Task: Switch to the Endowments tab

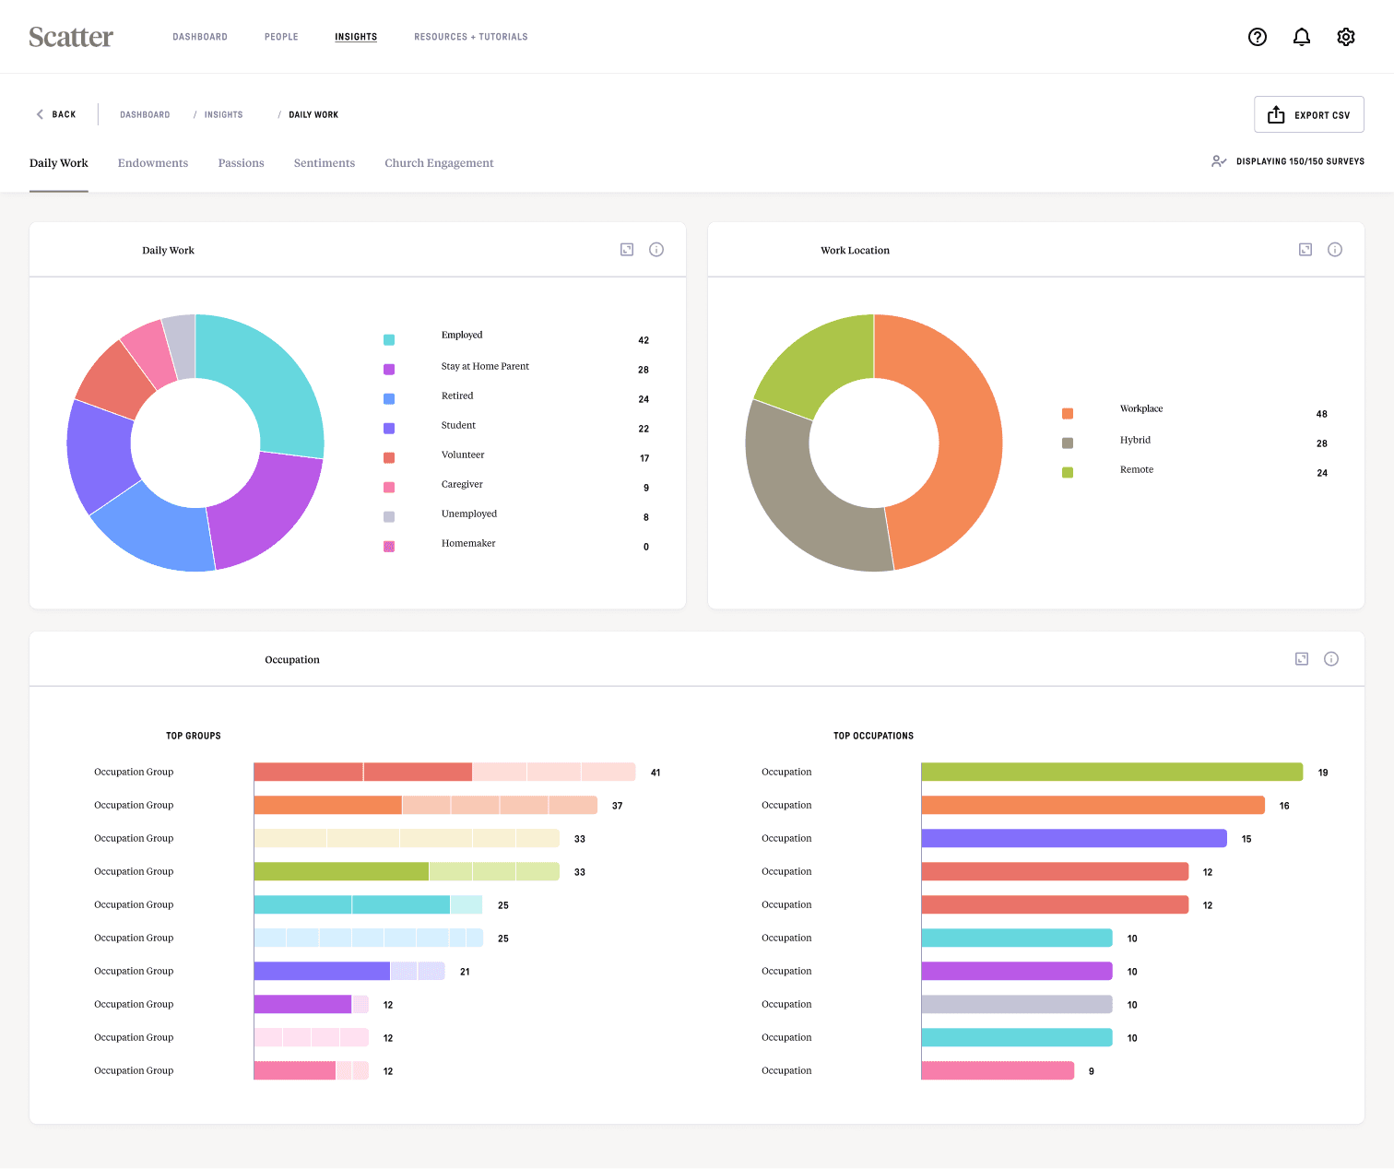Action: pos(153,163)
